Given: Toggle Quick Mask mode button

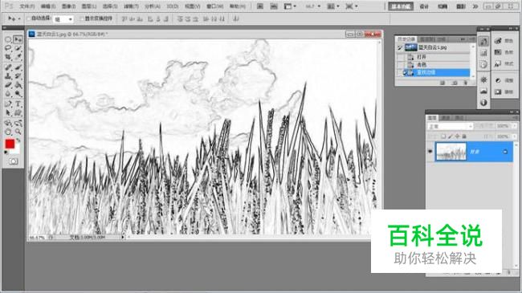Looking at the screenshot, I should point(14,161).
